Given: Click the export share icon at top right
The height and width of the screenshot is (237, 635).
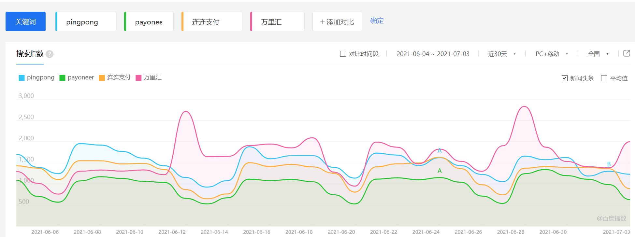Looking at the screenshot, I should pos(627,53).
